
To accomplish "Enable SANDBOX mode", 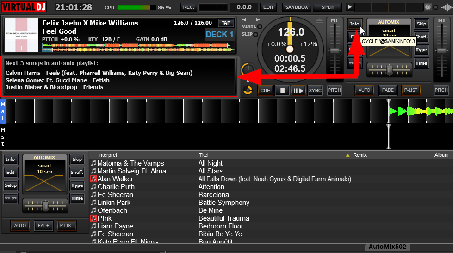I will click(297, 7).
